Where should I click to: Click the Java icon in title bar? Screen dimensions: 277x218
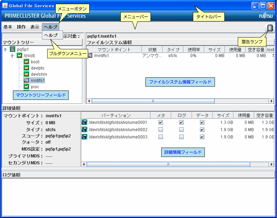click(x=5, y=6)
